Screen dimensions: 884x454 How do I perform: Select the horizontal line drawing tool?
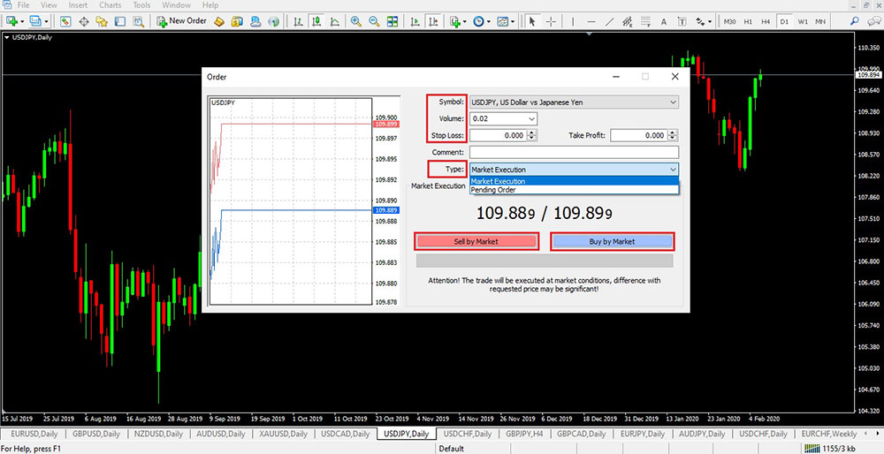(x=591, y=21)
